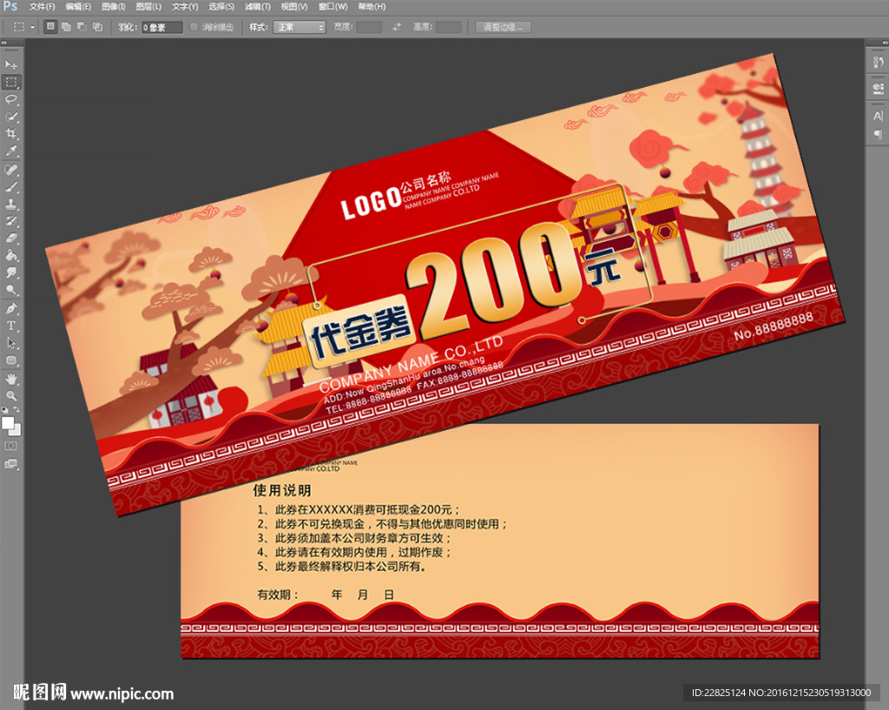This screenshot has width=889, height=710.
Task: Click the Ps application logo
Action: pyautogui.click(x=10, y=6)
